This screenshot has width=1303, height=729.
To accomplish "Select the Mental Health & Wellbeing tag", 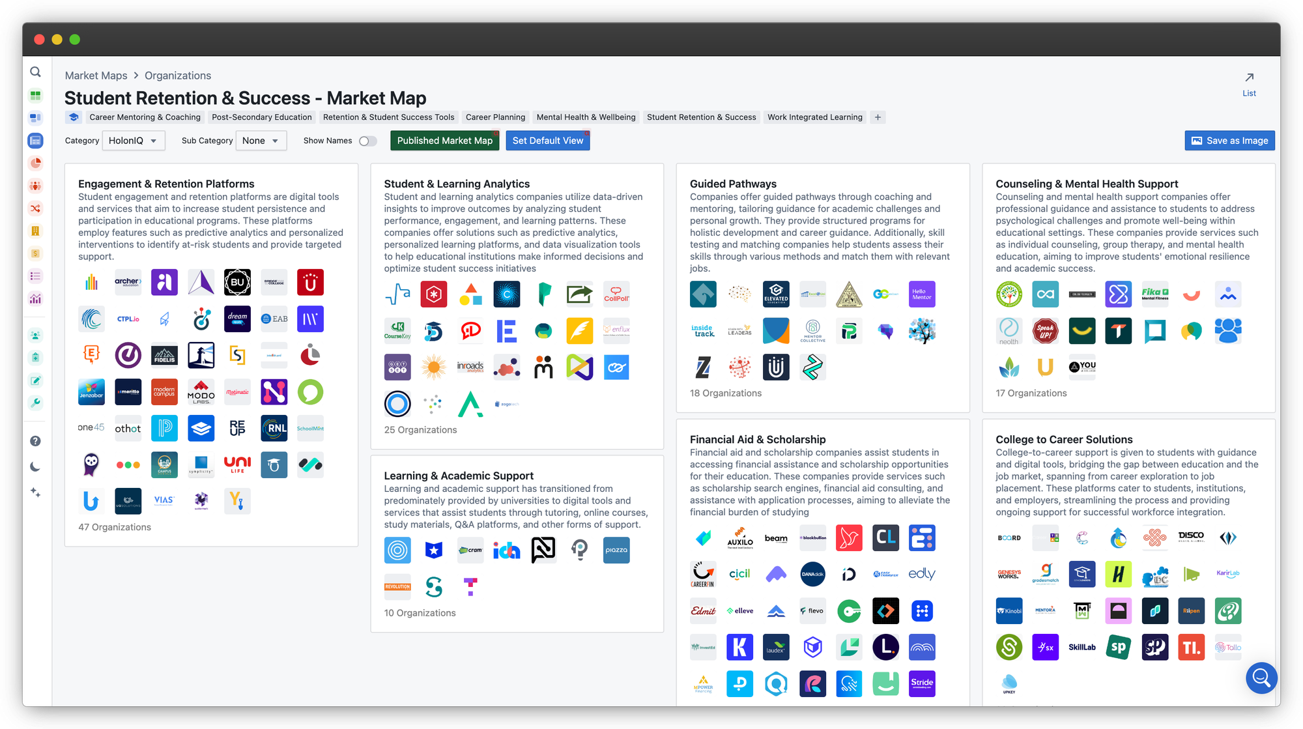I will coord(586,117).
